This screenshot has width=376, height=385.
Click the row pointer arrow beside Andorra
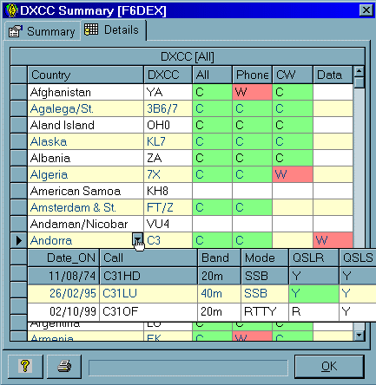pyautogui.click(x=19, y=240)
